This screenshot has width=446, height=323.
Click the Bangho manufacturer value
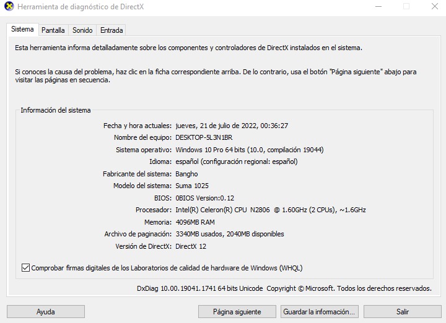click(x=186, y=174)
